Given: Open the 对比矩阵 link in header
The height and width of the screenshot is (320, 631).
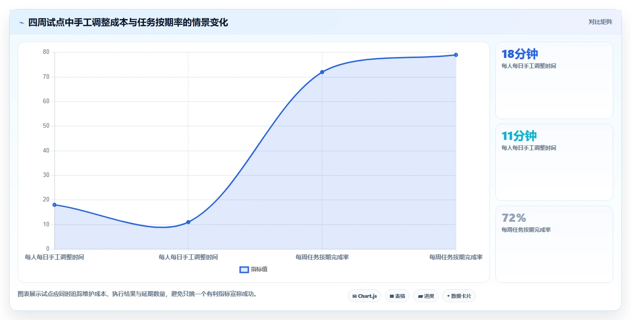Looking at the screenshot, I should 600,22.
